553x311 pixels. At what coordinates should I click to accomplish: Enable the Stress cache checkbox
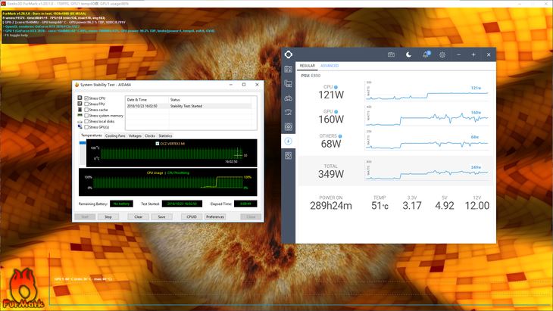pyautogui.click(x=86, y=110)
